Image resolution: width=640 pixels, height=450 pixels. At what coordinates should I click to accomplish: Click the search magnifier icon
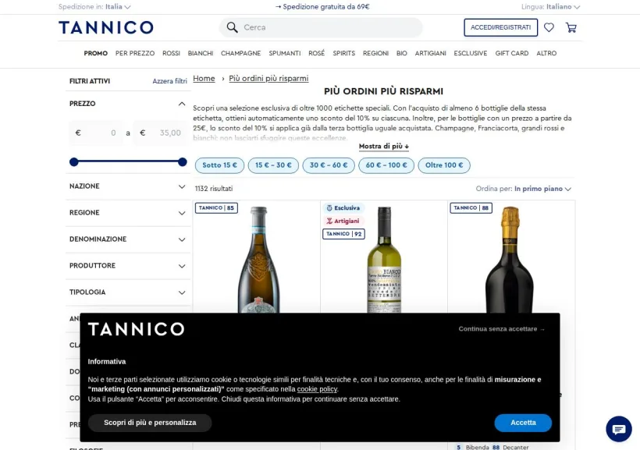point(233,27)
